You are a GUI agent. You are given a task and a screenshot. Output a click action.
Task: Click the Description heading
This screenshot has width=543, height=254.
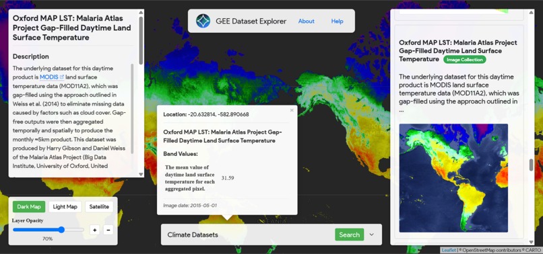pos(31,56)
